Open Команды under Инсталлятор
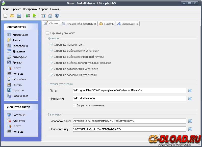 (x=16, y=74)
